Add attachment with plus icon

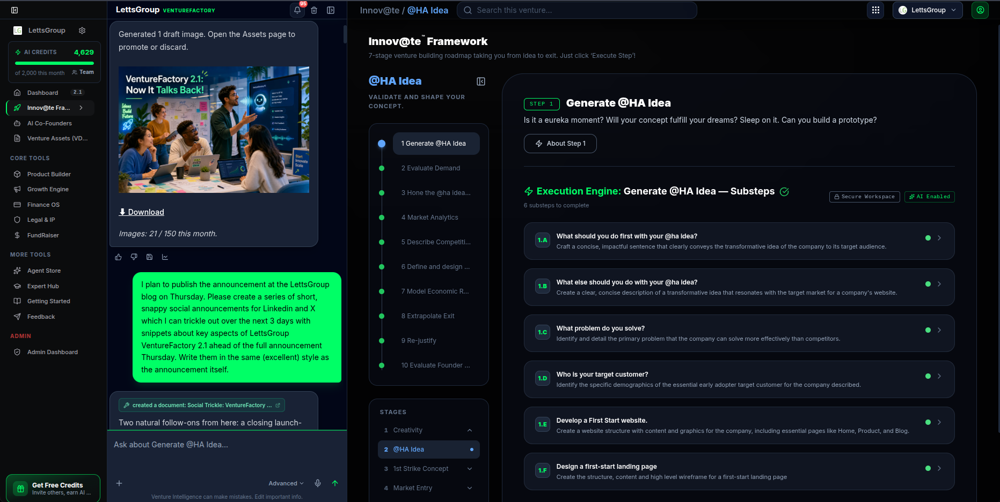pos(119,483)
